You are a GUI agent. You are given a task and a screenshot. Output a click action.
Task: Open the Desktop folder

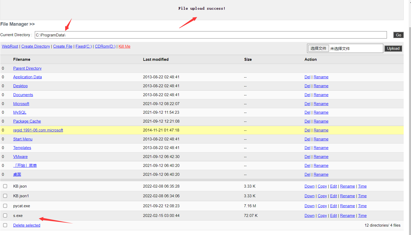20,86
